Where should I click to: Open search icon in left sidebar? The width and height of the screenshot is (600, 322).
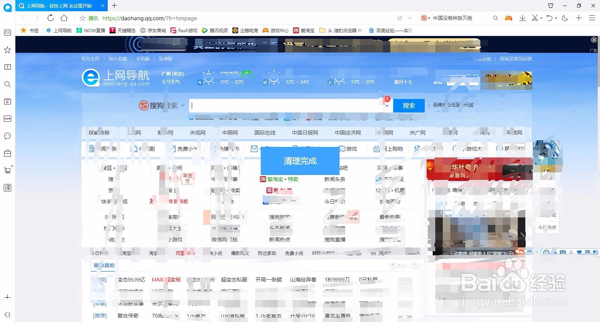8,84
